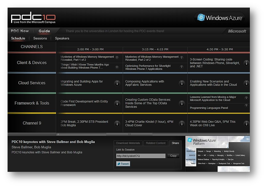Select the Cloud Services channel
Viewport: 265px width, 187px height.
click(x=32, y=83)
